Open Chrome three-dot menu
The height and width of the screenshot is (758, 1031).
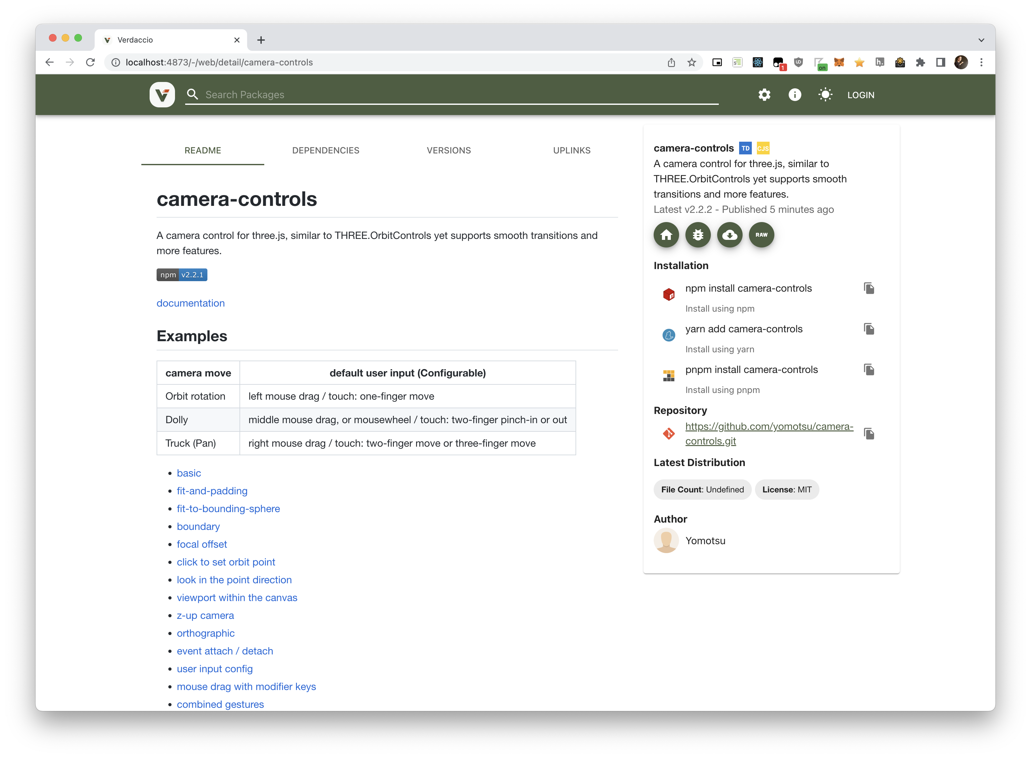pos(981,62)
